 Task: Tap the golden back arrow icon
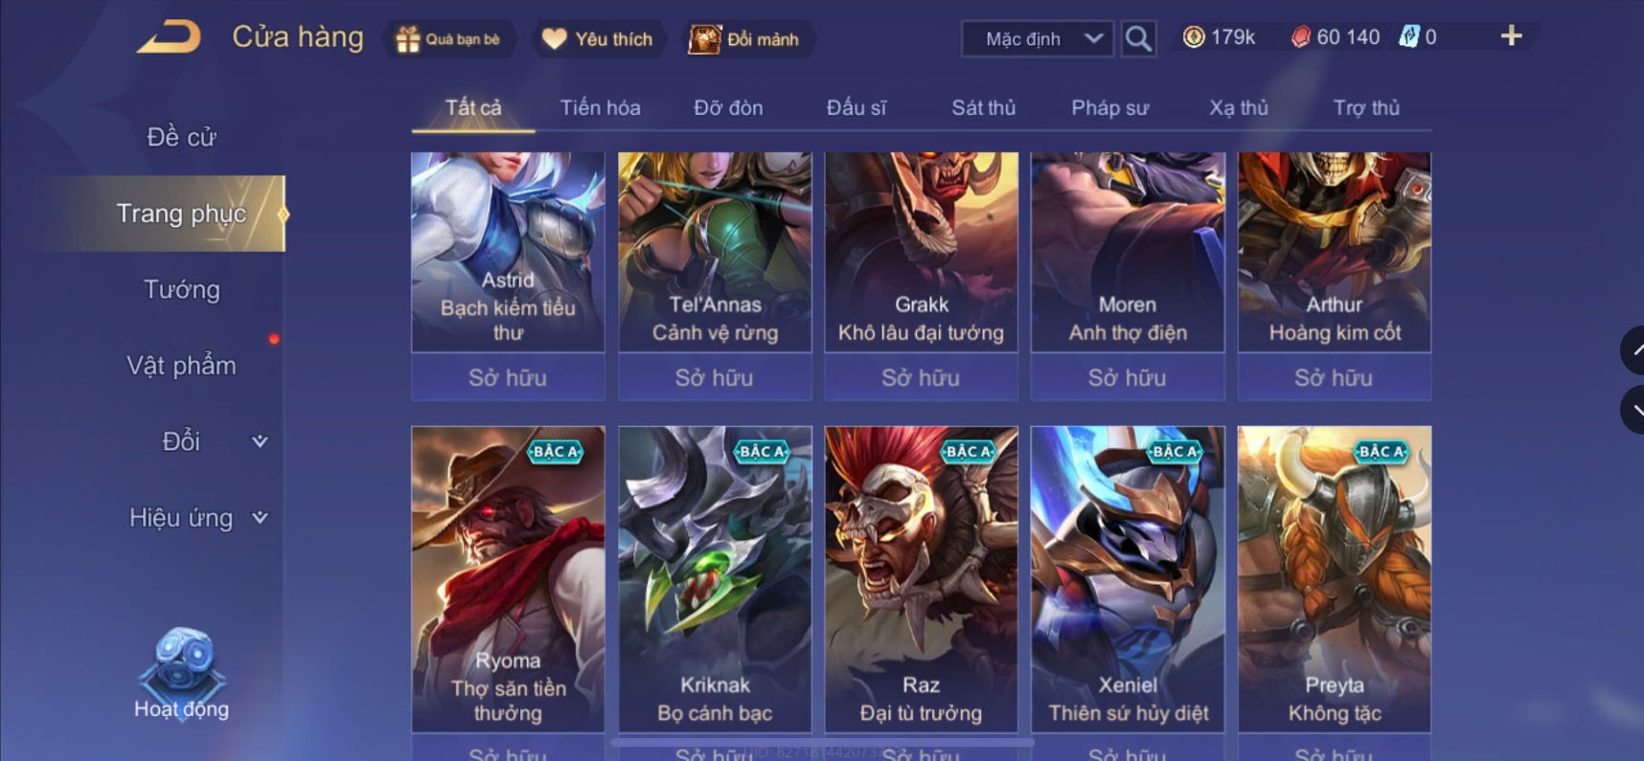(x=170, y=37)
